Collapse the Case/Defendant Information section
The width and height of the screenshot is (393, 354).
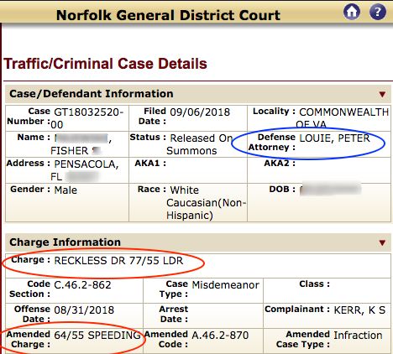382,94
